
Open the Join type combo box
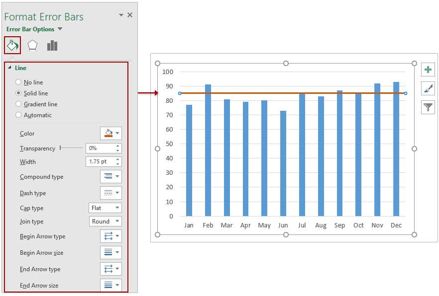(x=105, y=221)
